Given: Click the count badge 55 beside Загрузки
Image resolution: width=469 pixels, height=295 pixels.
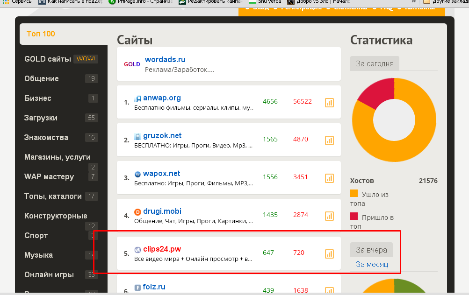Looking at the screenshot, I should [x=91, y=118].
